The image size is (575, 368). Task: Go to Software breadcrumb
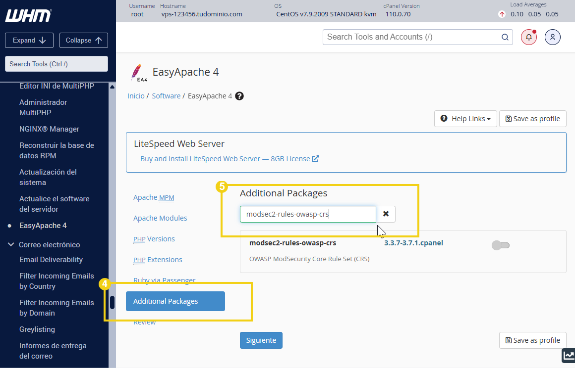point(166,96)
